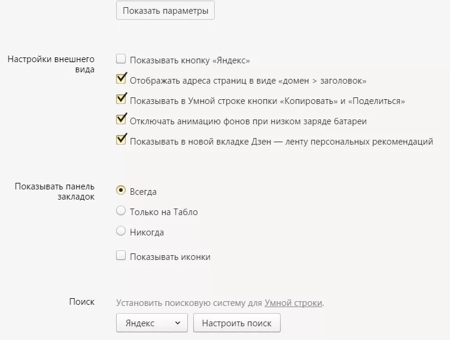This screenshot has width=450, height=340.
Task: Click the «Никогда» label text
Action: click(147, 232)
